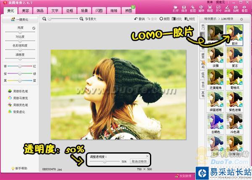
Task: Click the 打开 (open file) toolbar icon
Action: [x=176, y=9]
